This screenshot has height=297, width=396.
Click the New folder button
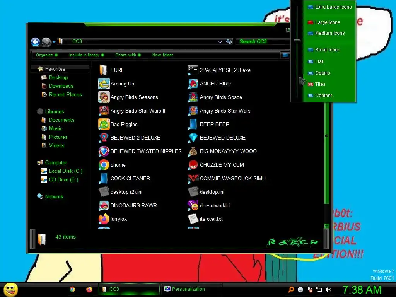coord(163,55)
